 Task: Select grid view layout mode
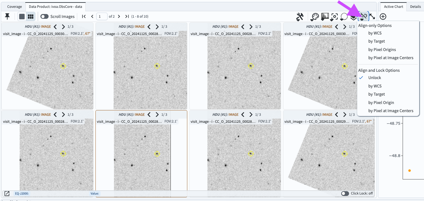30,16
